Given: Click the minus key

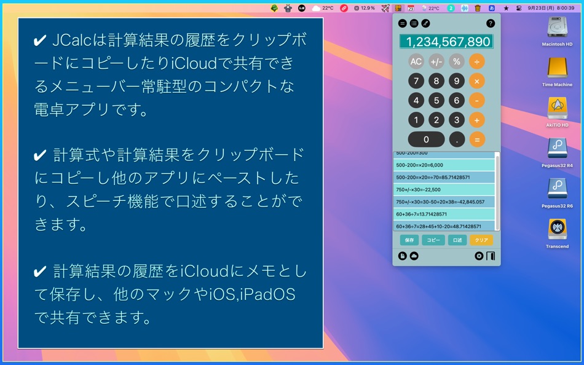Looking at the screenshot, I should click(x=477, y=100).
